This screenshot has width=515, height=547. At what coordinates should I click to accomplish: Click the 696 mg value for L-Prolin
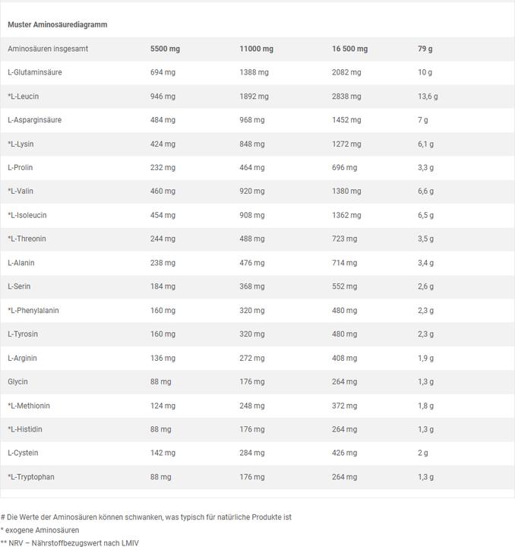coord(344,167)
